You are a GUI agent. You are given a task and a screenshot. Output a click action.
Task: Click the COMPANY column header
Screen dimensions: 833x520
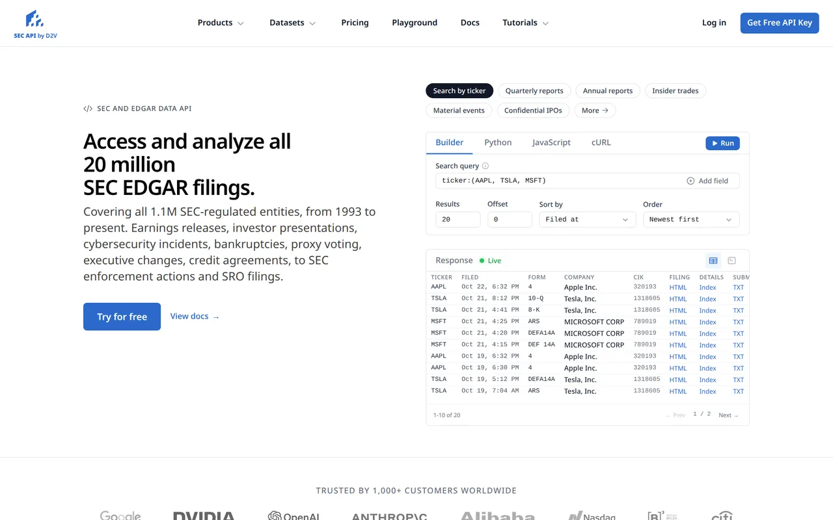579,277
